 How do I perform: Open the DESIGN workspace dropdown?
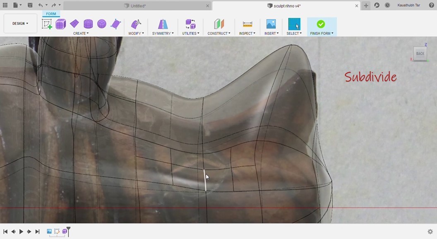20,24
